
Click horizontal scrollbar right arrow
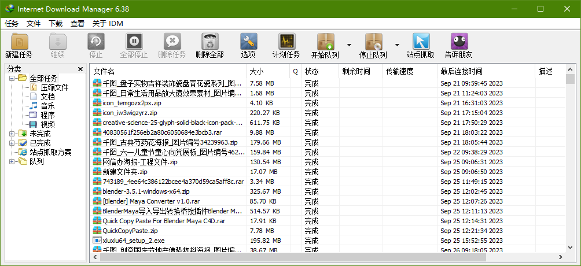click(x=561, y=257)
